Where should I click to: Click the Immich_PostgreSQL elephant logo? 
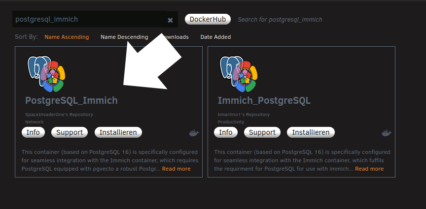coord(239,74)
